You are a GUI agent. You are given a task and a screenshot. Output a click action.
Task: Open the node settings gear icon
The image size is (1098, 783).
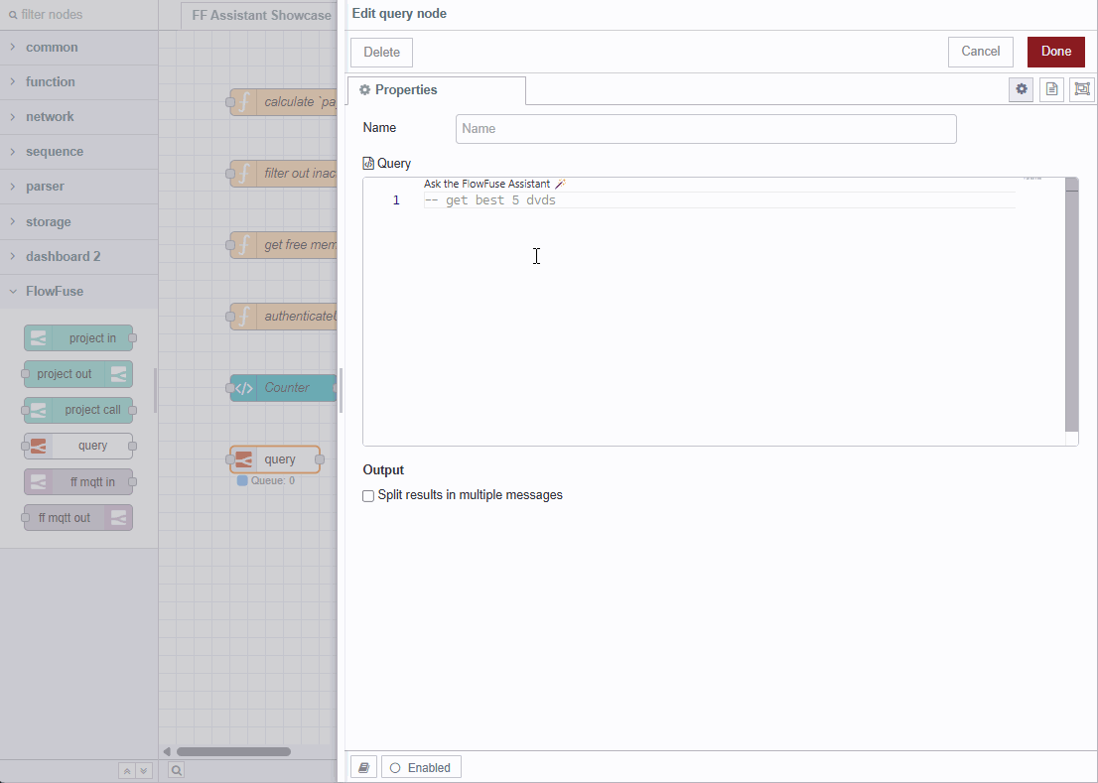point(1022,89)
